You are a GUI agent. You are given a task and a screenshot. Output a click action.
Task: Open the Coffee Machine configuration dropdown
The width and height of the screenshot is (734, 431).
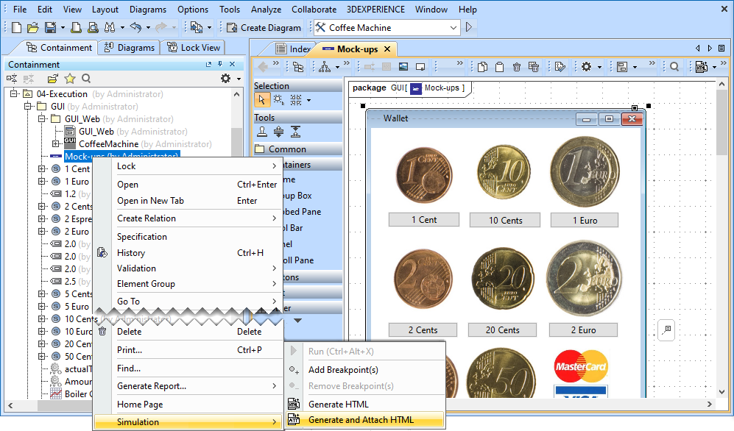[454, 27]
